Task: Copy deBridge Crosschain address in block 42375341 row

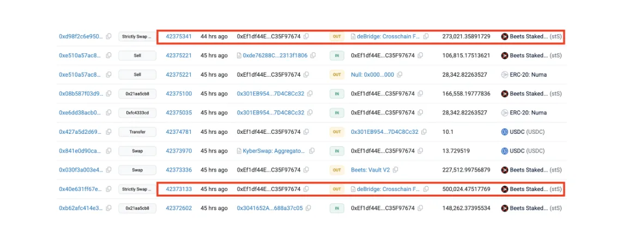Action: (426, 36)
